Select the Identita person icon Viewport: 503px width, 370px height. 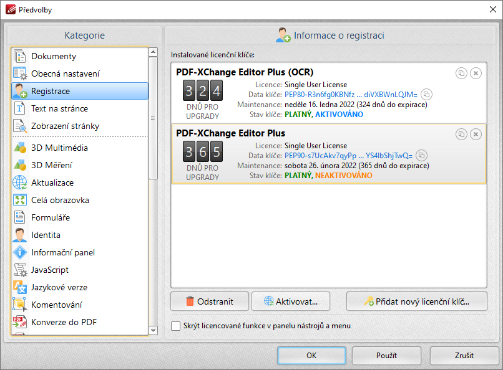pos(19,235)
